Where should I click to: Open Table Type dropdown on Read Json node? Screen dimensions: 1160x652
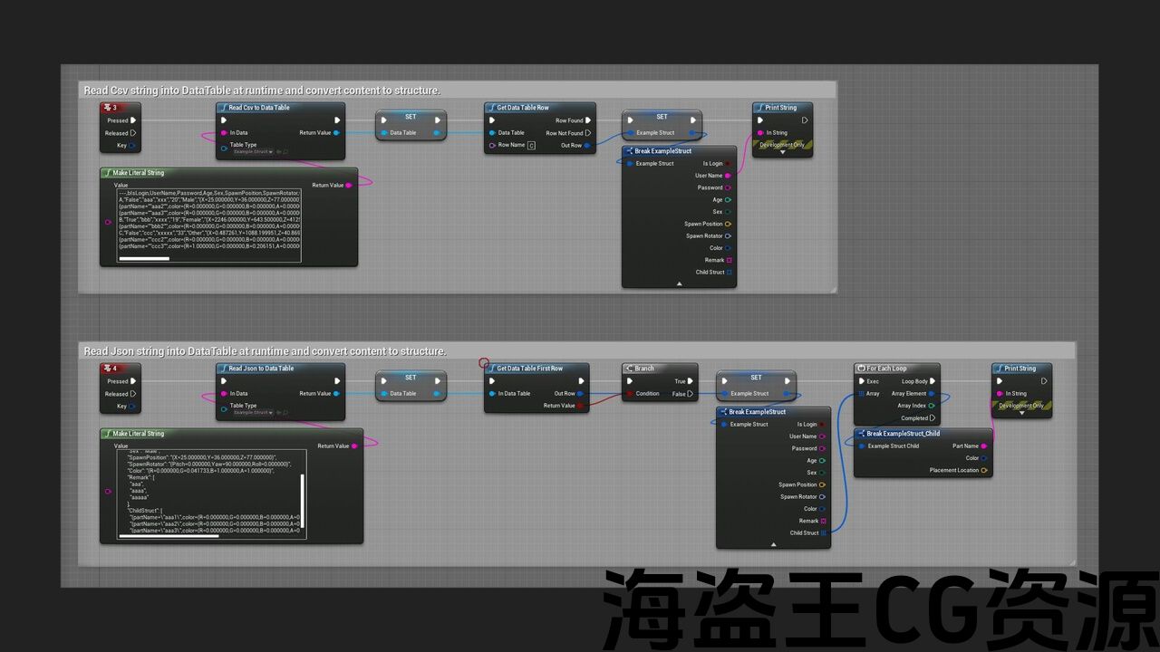pos(253,413)
